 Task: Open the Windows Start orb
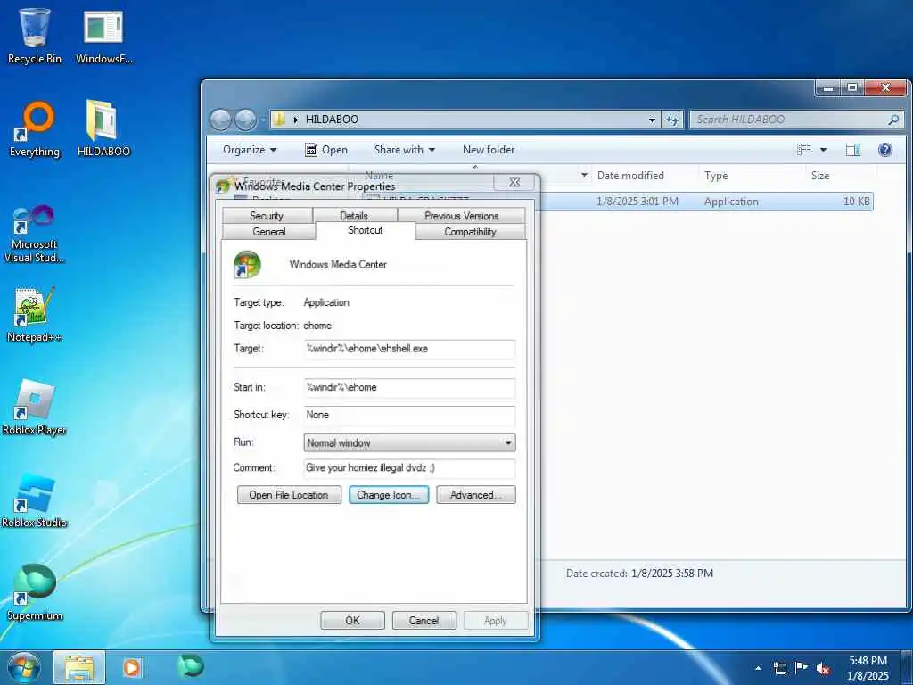tap(24, 667)
